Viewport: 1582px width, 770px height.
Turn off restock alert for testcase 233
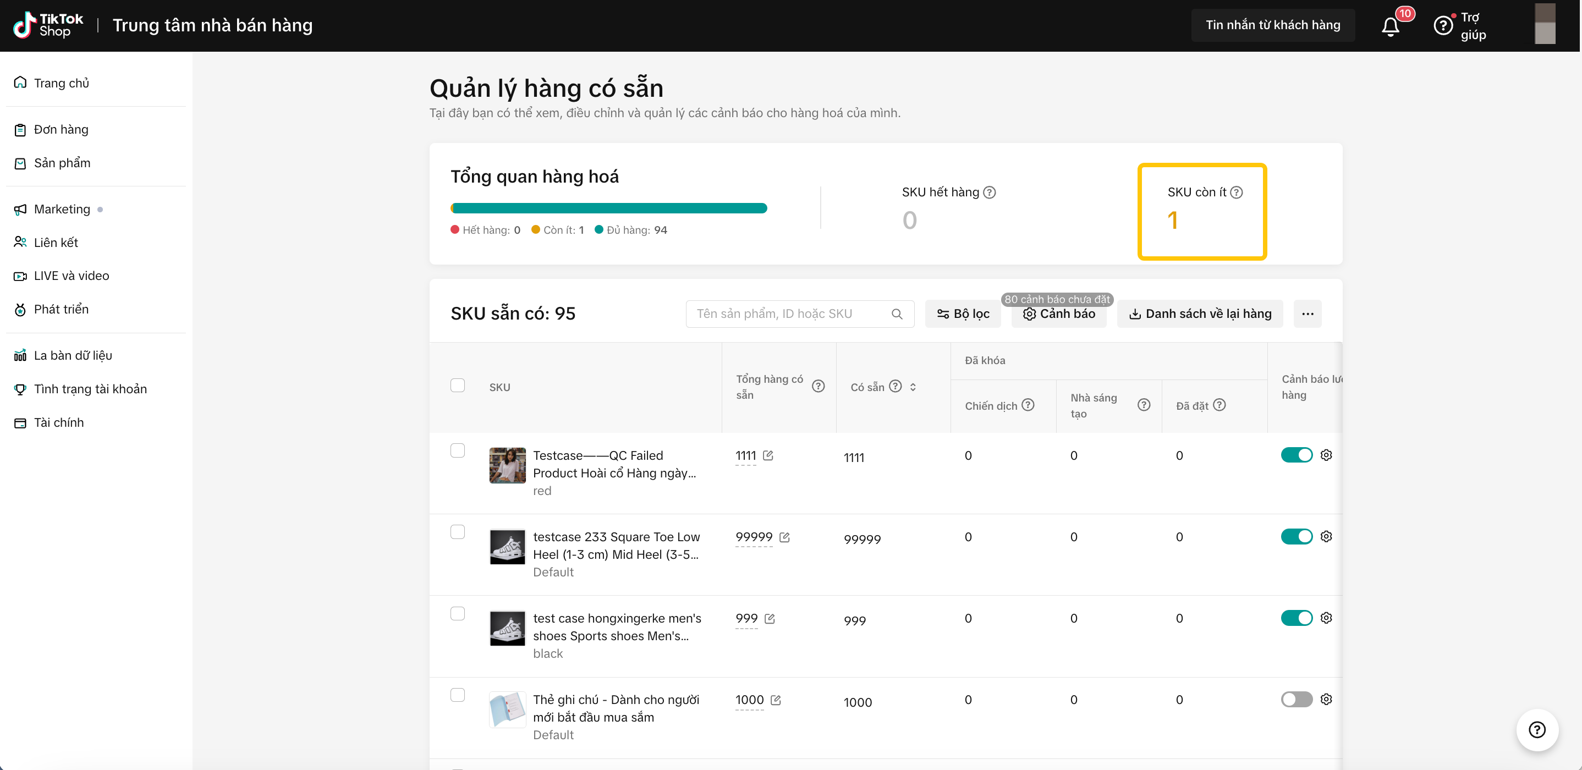coord(1296,537)
